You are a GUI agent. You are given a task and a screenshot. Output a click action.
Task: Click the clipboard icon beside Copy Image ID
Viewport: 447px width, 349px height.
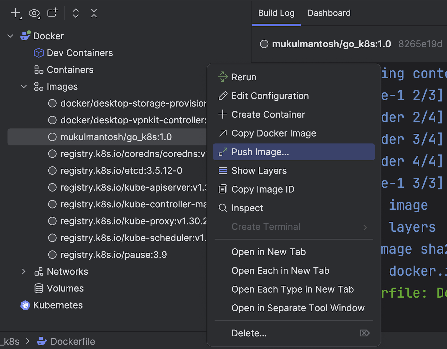pos(223,189)
